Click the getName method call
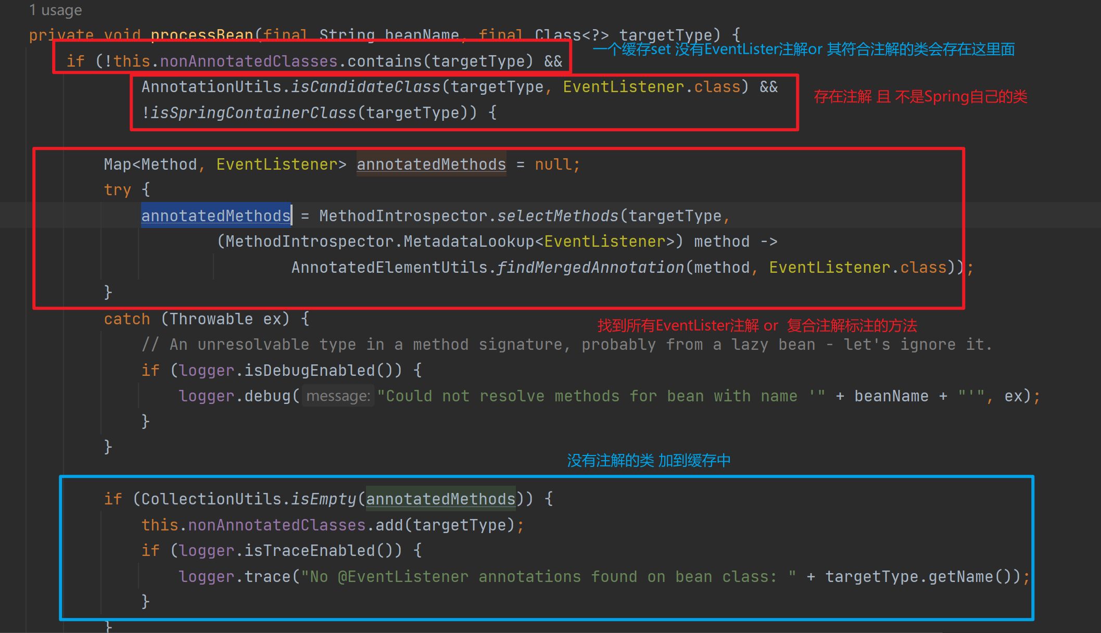Screen dimensions: 1101x633 (x=961, y=577)
